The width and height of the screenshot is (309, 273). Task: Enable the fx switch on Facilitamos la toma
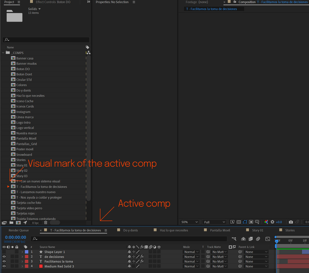point(142,261)
